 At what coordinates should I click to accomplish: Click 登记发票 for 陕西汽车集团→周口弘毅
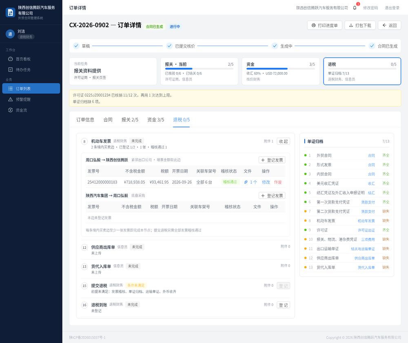coord(272,196)
